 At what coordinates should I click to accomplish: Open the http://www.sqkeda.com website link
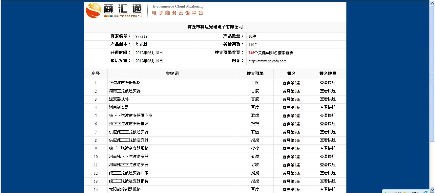(x=267, y=61)
